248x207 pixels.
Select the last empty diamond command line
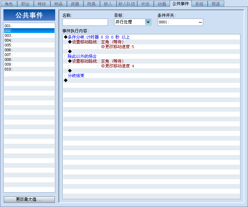[x=151, y=80]
